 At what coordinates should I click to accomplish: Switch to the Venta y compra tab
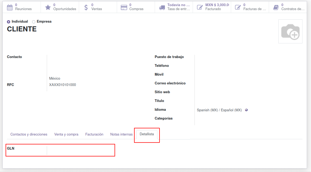tap(66, 134)
